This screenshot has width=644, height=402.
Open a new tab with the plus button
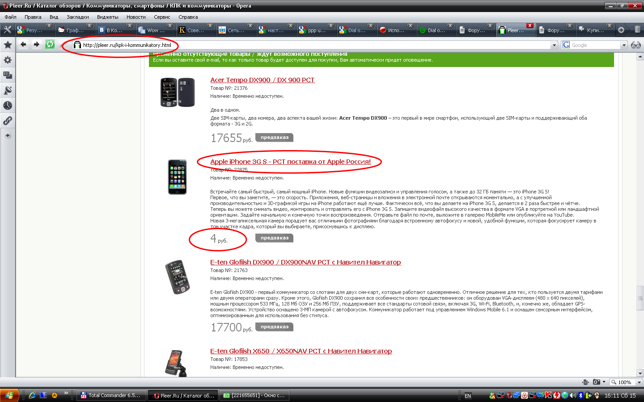click(x=621, y=30)
